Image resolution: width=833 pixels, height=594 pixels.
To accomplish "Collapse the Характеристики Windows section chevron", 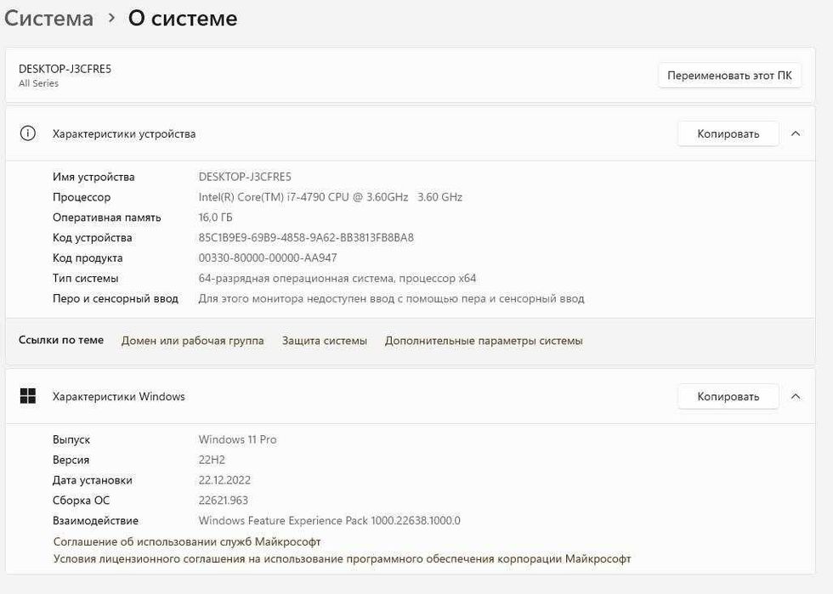I will tap(796, 396).
